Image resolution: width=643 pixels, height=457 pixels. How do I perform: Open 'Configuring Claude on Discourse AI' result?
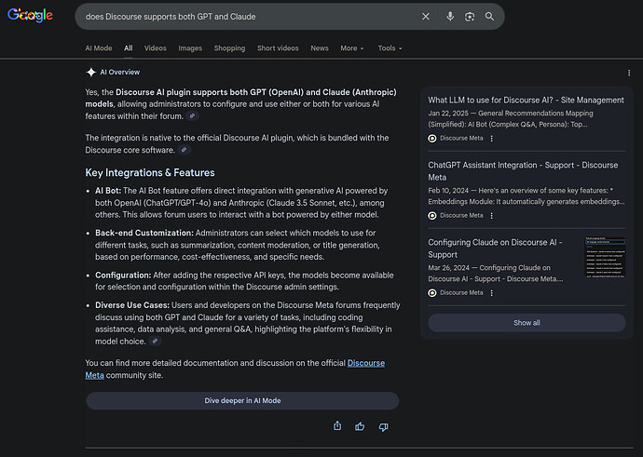click(x=495, y=249)
